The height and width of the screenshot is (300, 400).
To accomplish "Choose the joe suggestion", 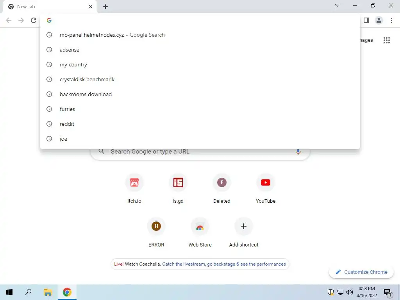I will [x=200, y=139].
